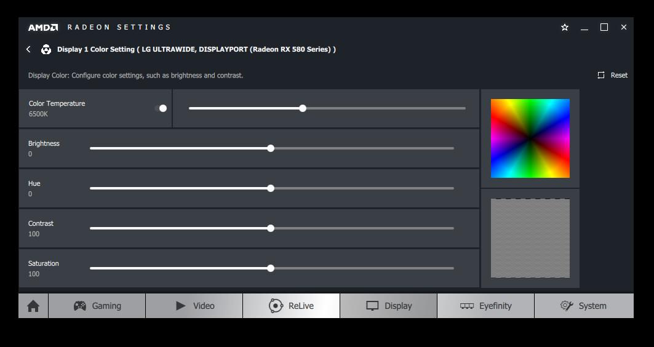654x347 pixels.
Task: Click the AMD logo in title bar
Action: click(x=43, y=28)
